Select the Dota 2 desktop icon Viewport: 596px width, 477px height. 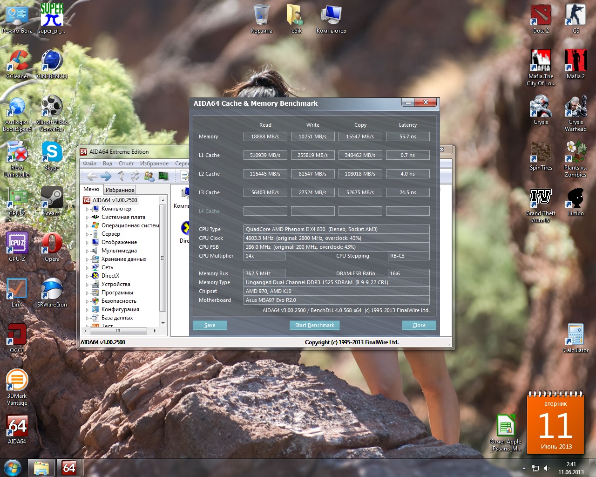pos(541,19)
